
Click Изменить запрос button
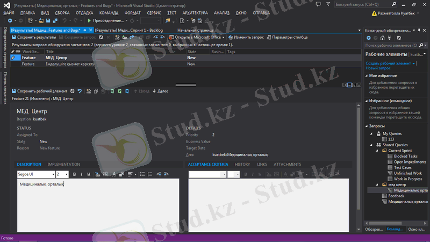(x=246, y=37)
